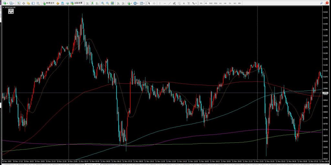Open the notification alert with red badge
The width and height of the screenshot is (331, 165).
coord(327,3)
